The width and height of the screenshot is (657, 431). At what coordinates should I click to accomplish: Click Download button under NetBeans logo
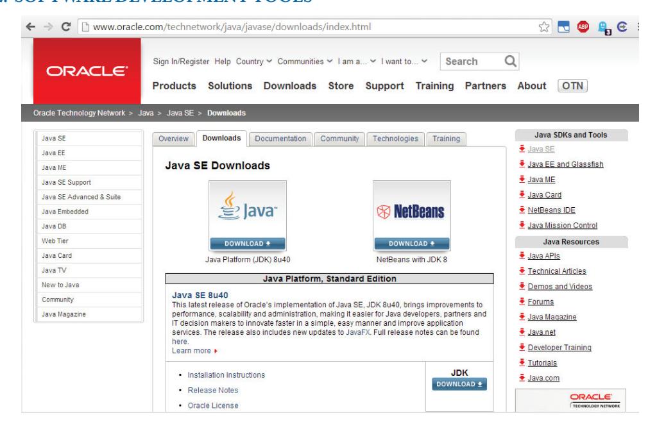(411, 243)
